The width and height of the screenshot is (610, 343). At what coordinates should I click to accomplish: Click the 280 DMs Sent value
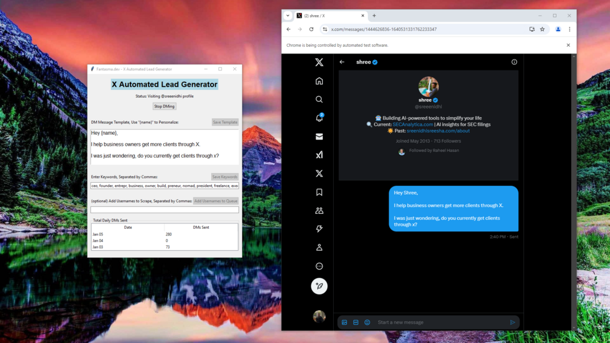pyautogui.click(x=169, y=234)
